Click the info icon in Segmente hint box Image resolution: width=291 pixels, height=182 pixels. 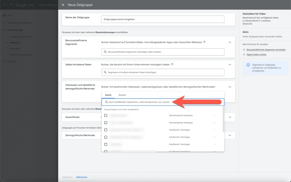click(248, 65)
